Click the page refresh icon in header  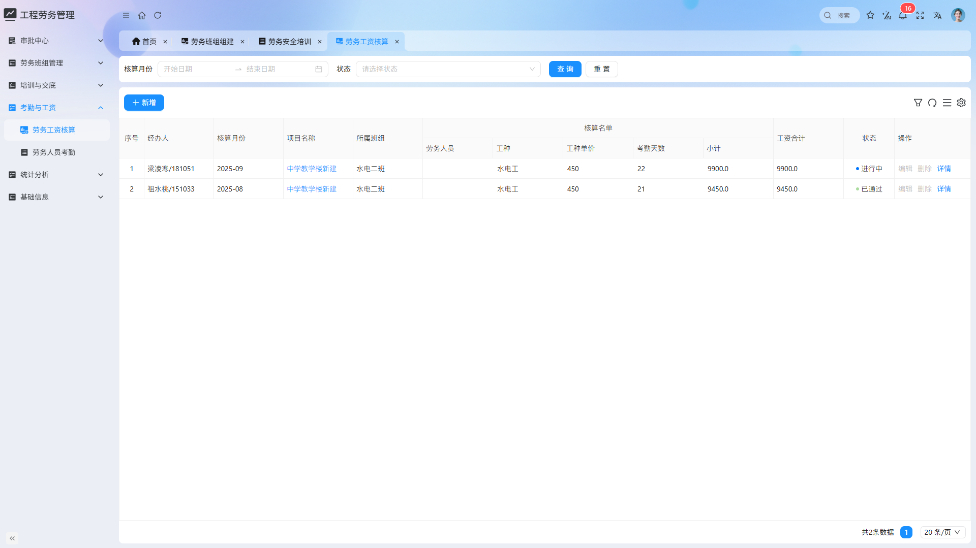click(x=158, y=15)
